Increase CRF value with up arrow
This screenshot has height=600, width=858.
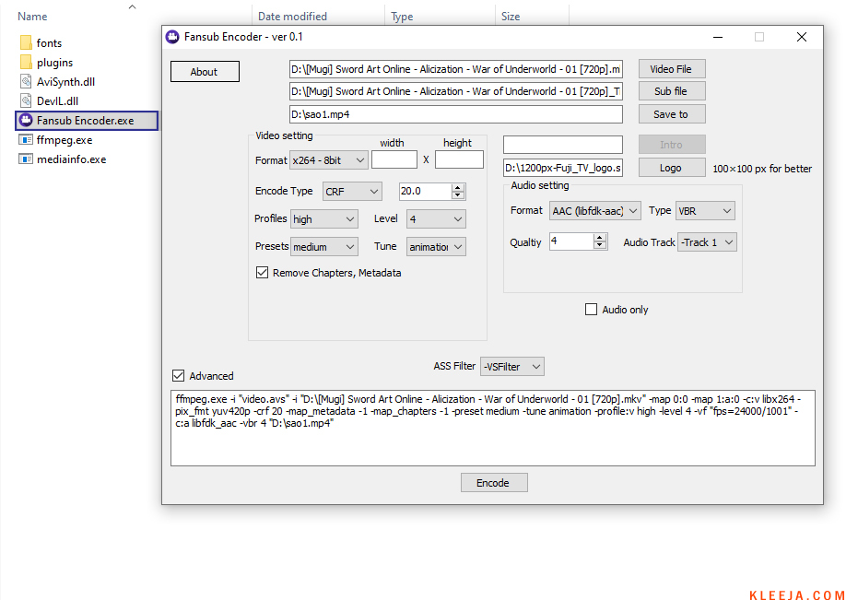[458, 187]
